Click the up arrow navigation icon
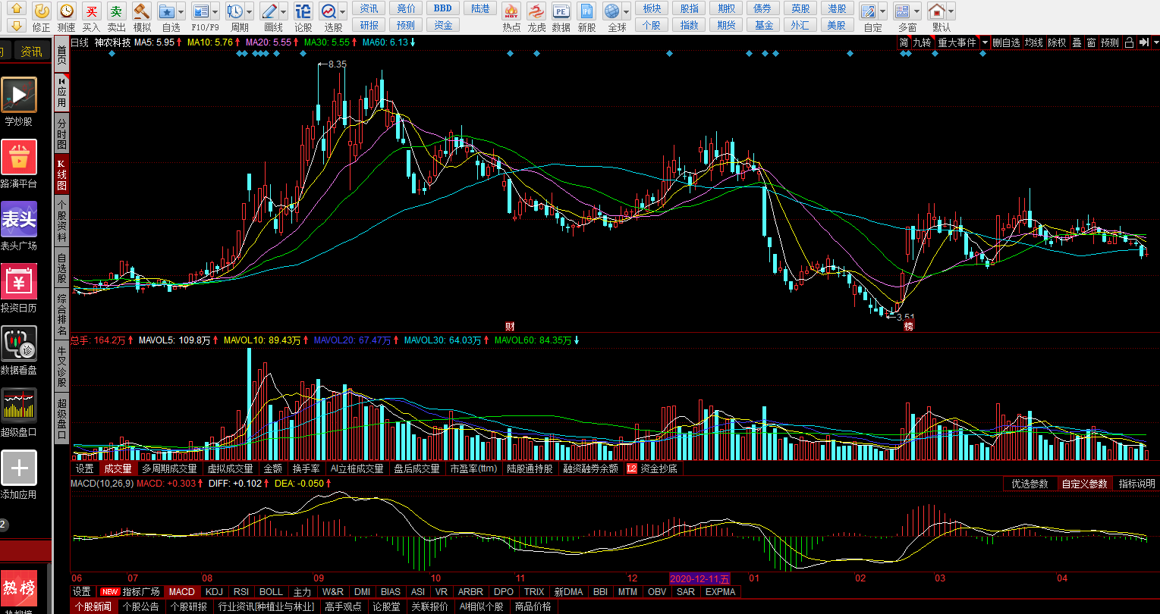Image resolution: width=1160 pixels, height=614 pixels. click(17, 8)
